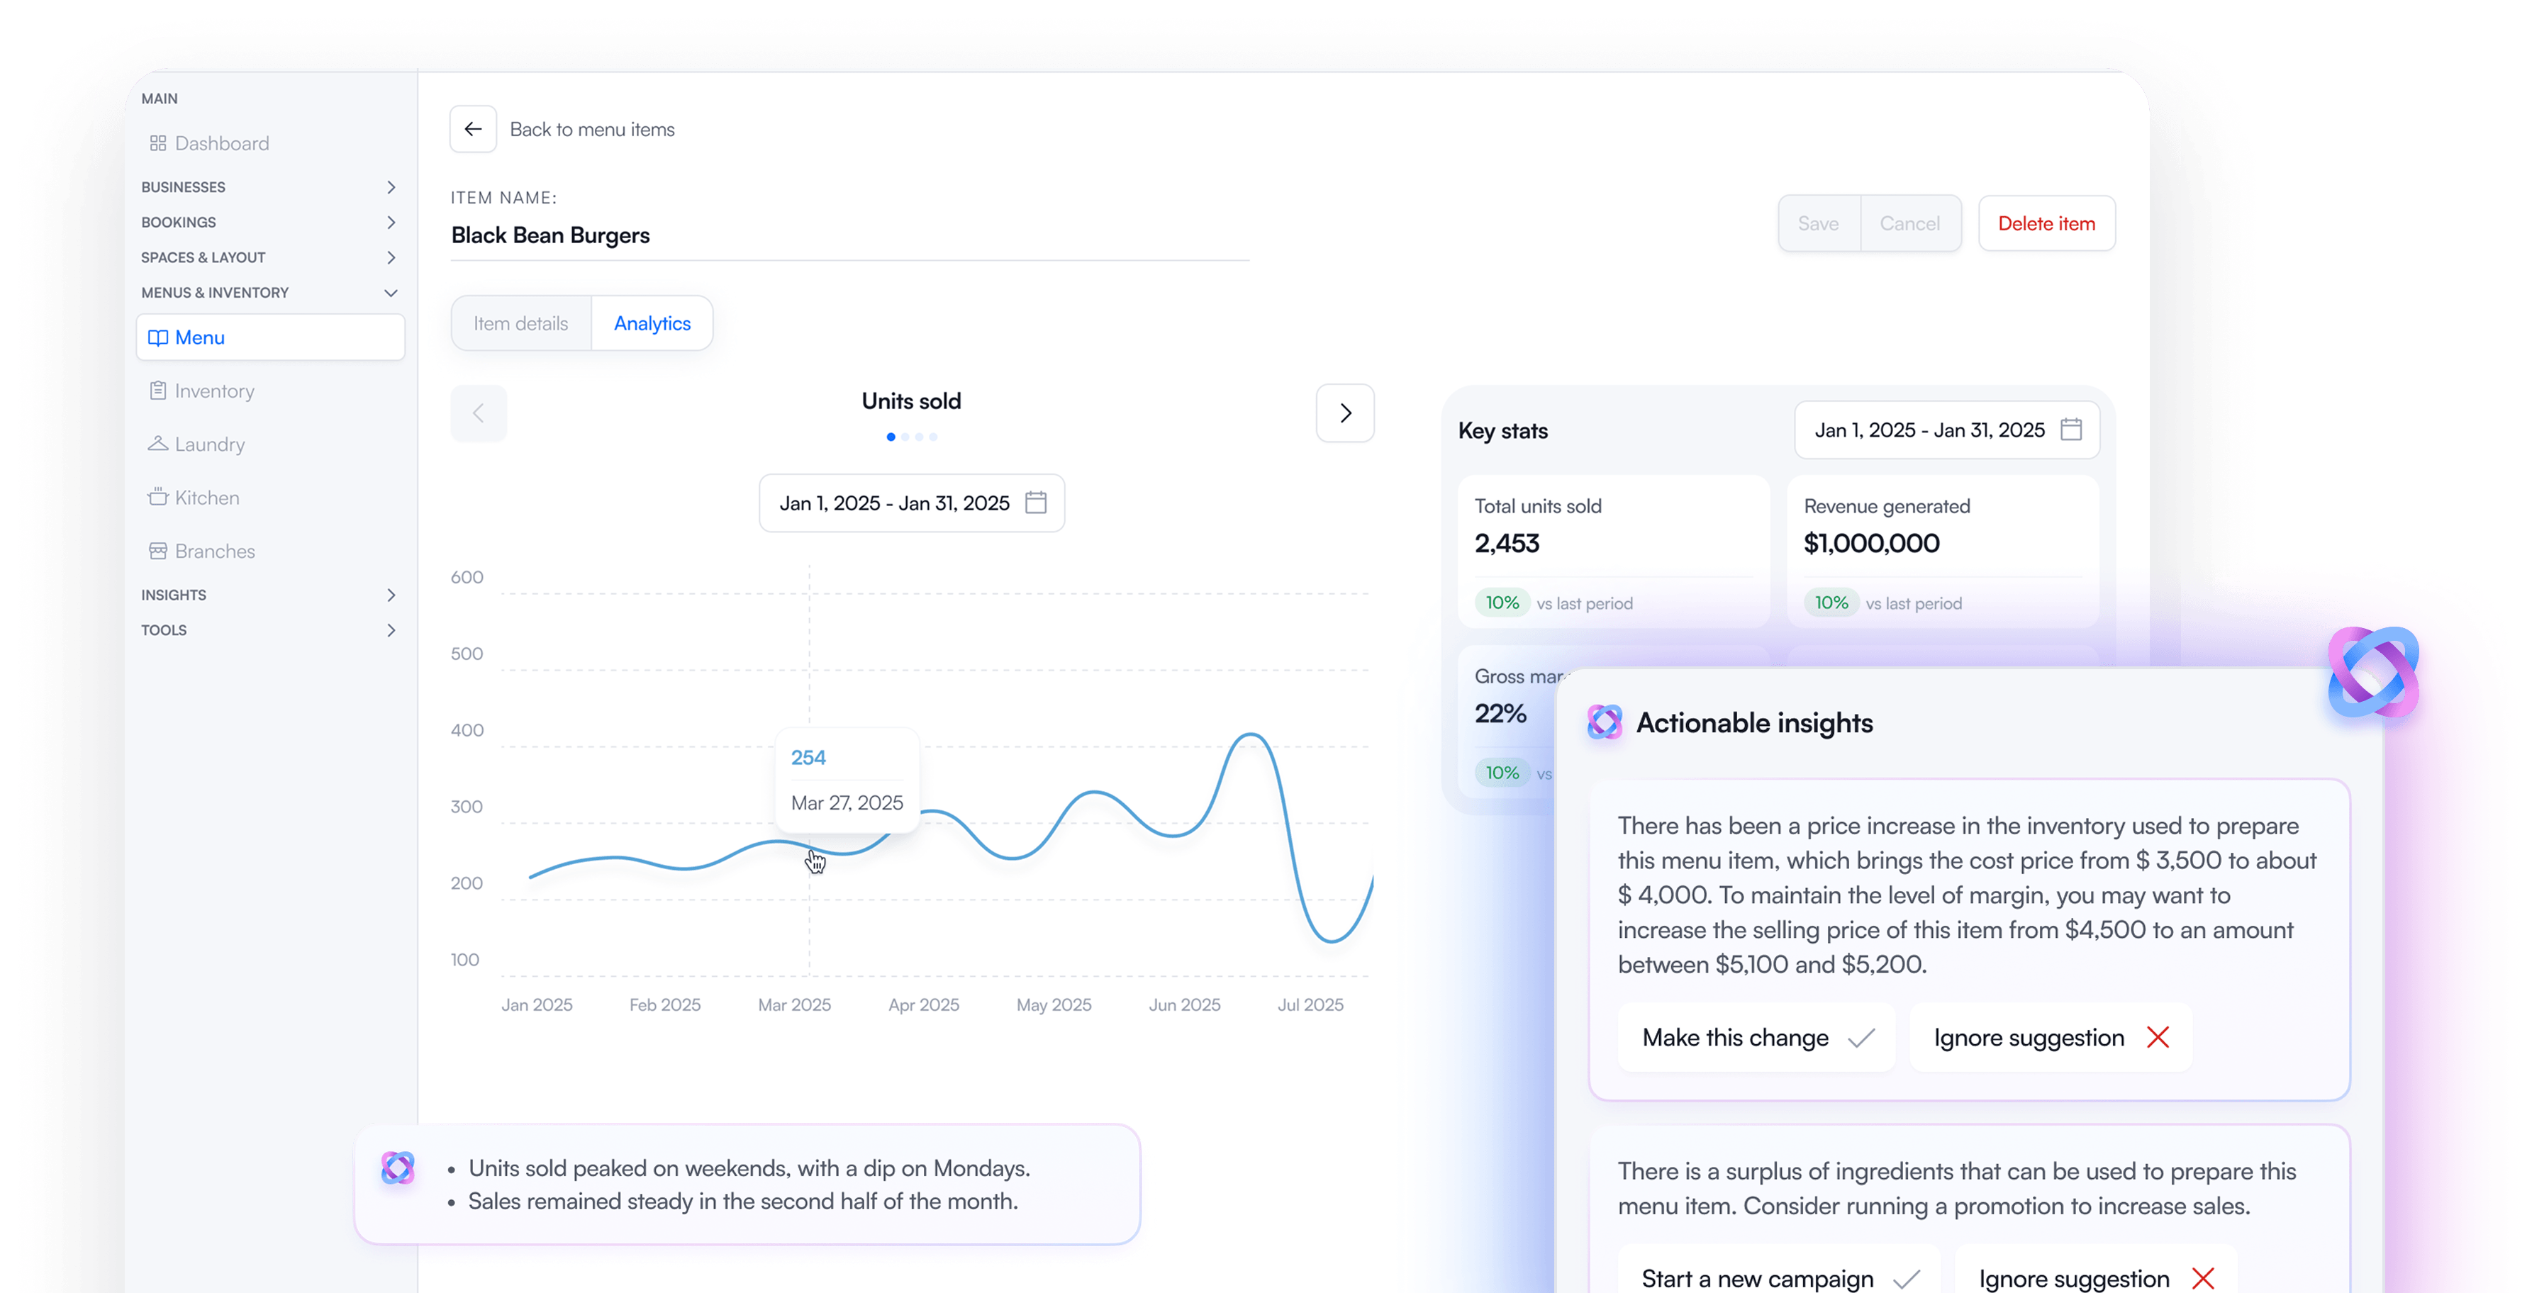Select Menu in the sidebar

pyautogui.click(x=271, y=337)
